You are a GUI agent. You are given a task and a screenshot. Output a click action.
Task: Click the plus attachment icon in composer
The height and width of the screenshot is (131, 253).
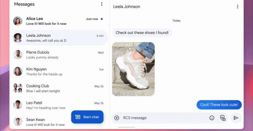[117, 118]
